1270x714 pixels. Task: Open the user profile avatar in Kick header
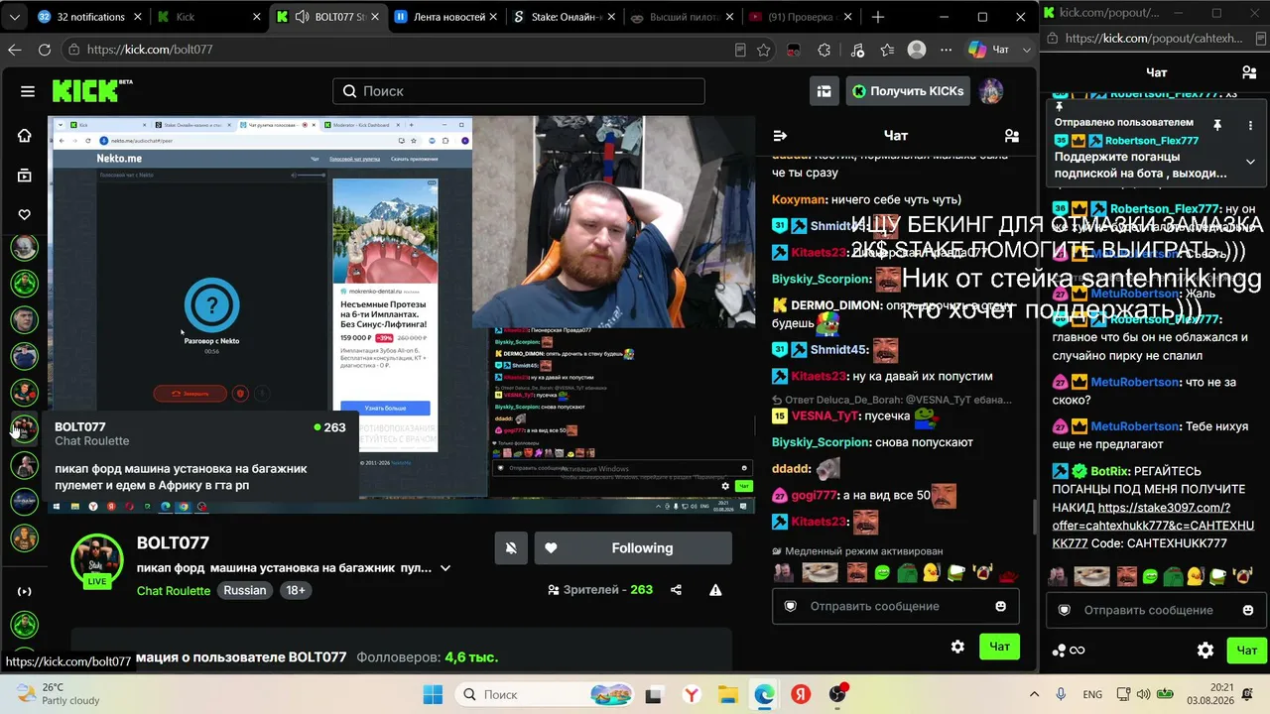pos(990,91)
